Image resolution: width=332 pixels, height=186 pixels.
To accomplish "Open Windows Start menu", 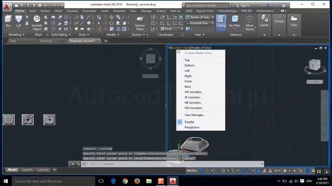I will point(6,181).
